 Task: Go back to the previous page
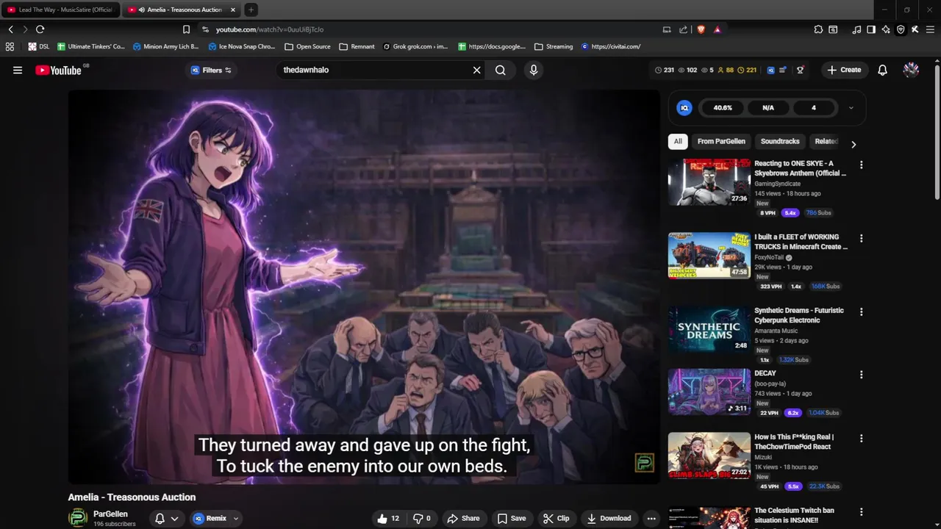pos(10,29)
